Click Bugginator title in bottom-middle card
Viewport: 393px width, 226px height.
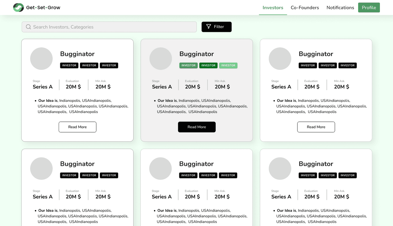pos(196,164)
